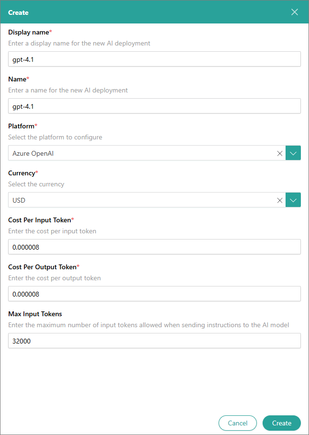This screenshot has height=435, width=309.
Task: Click the Max Input Tokens label
Action: [x=35, y=314]
